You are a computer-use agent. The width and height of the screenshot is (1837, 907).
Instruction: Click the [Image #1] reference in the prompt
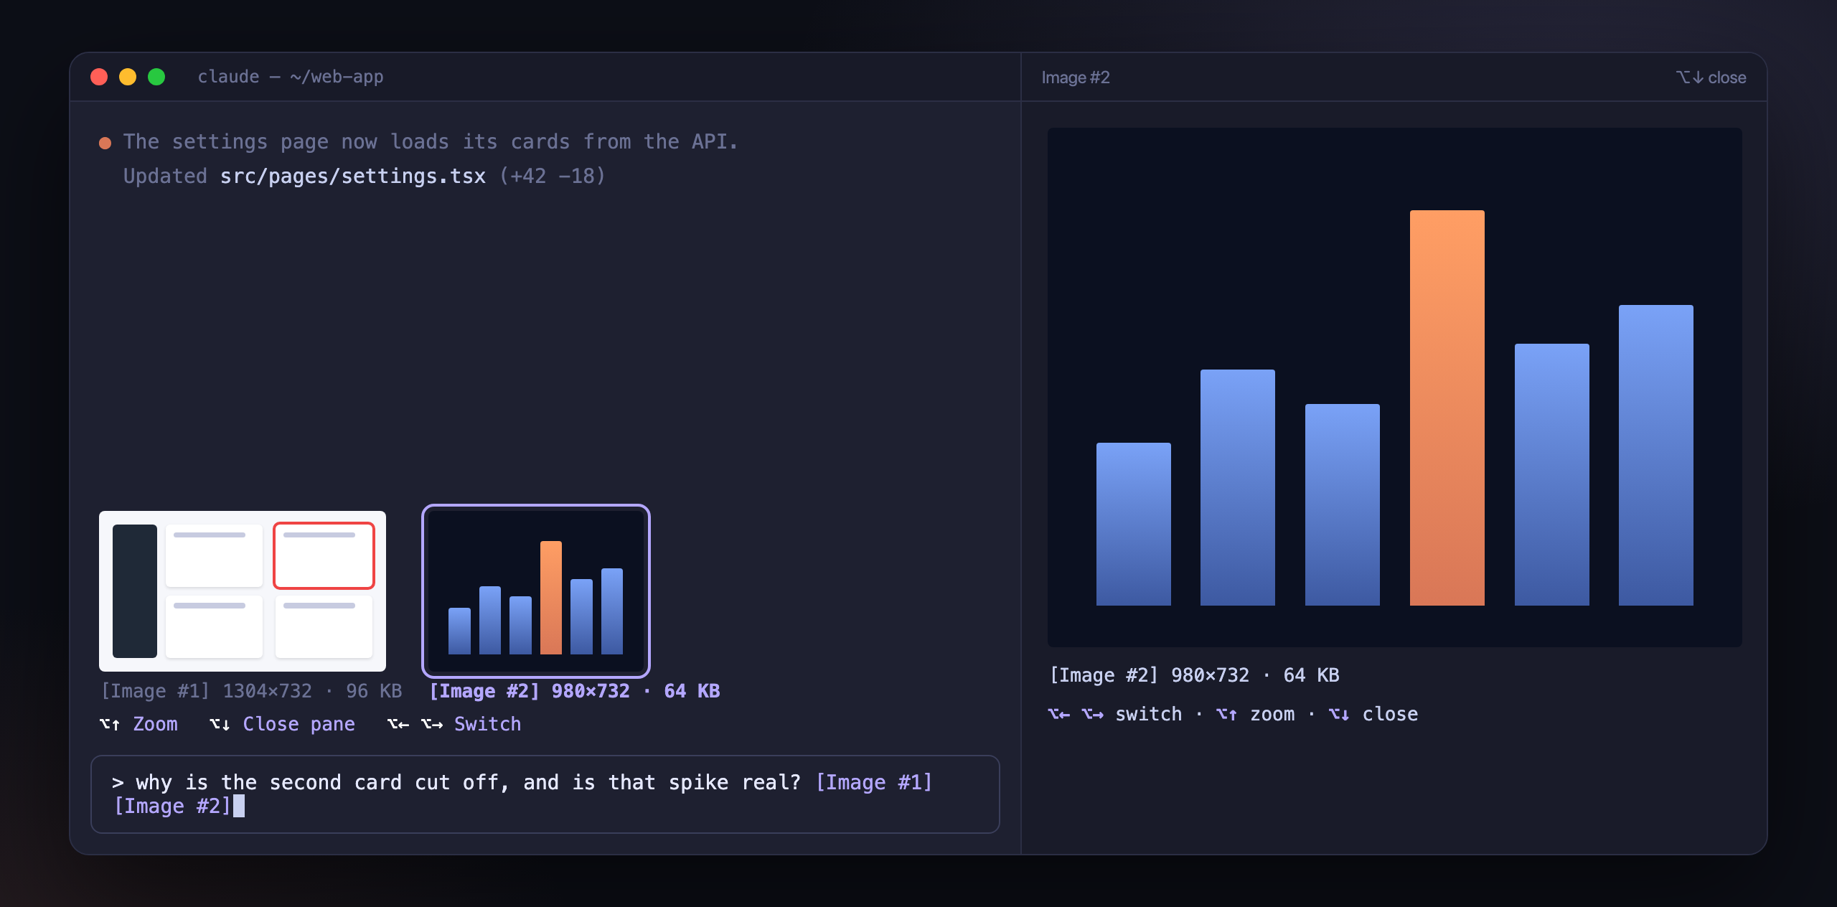click(x=874, y=782)
